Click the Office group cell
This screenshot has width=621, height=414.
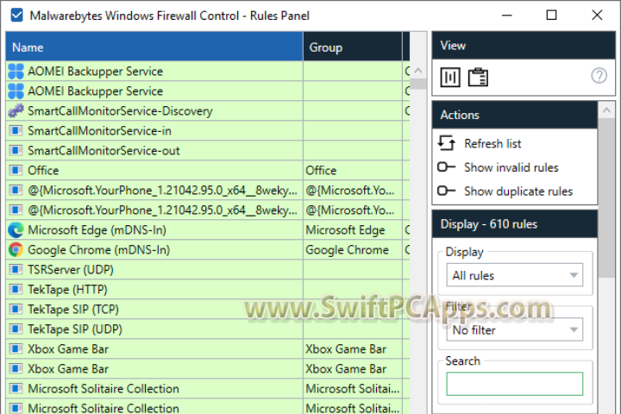tap(353, 171)
